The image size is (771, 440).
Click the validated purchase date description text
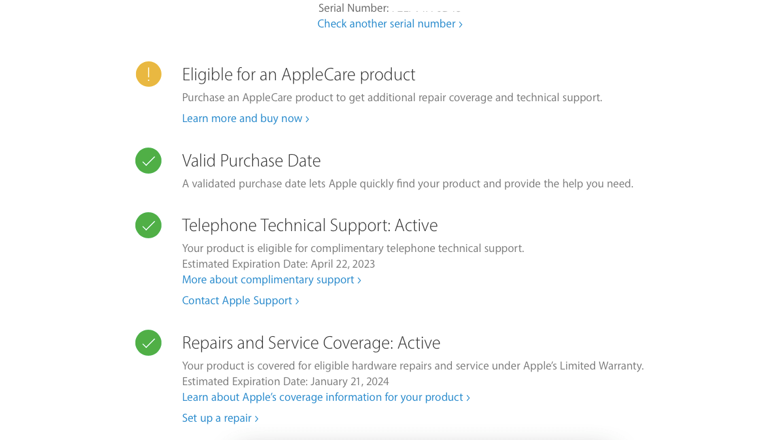tap(407, 183)
